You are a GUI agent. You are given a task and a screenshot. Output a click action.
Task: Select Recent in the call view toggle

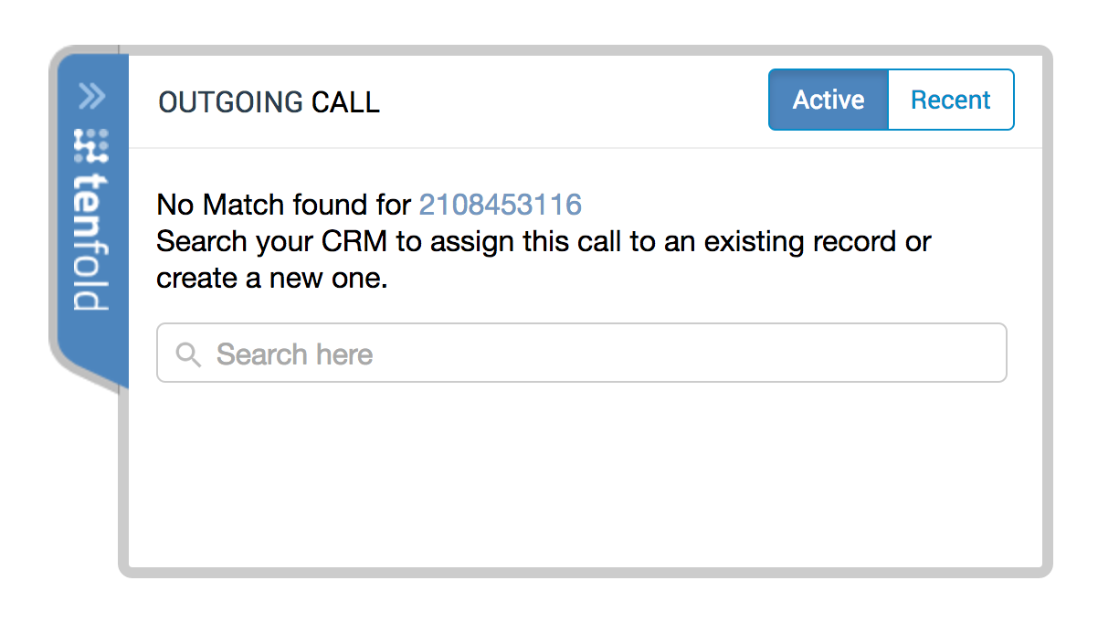click(x=951, y=100)
